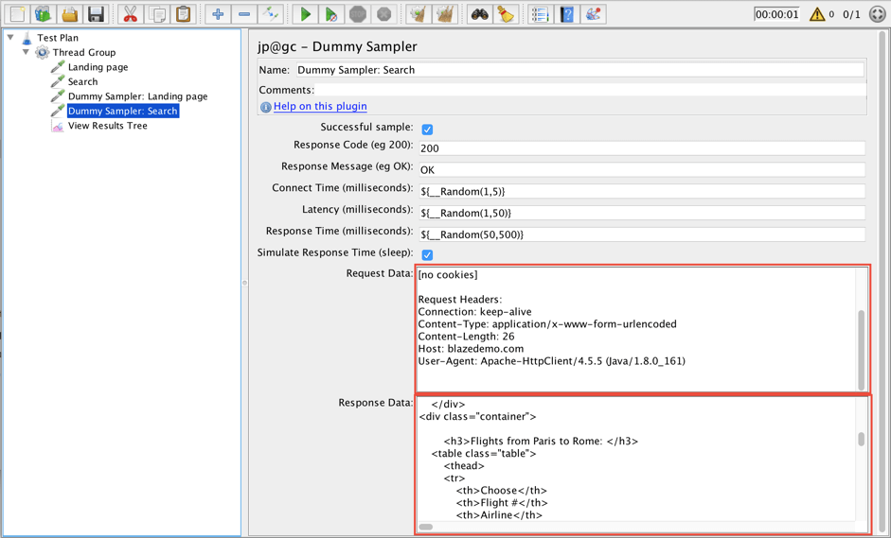Open the Plugins Manager icon

tap(593, 13)
